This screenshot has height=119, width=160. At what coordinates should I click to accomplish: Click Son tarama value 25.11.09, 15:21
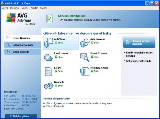29,96
